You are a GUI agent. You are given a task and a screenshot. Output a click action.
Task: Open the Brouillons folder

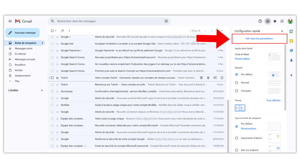pos(20,65)
